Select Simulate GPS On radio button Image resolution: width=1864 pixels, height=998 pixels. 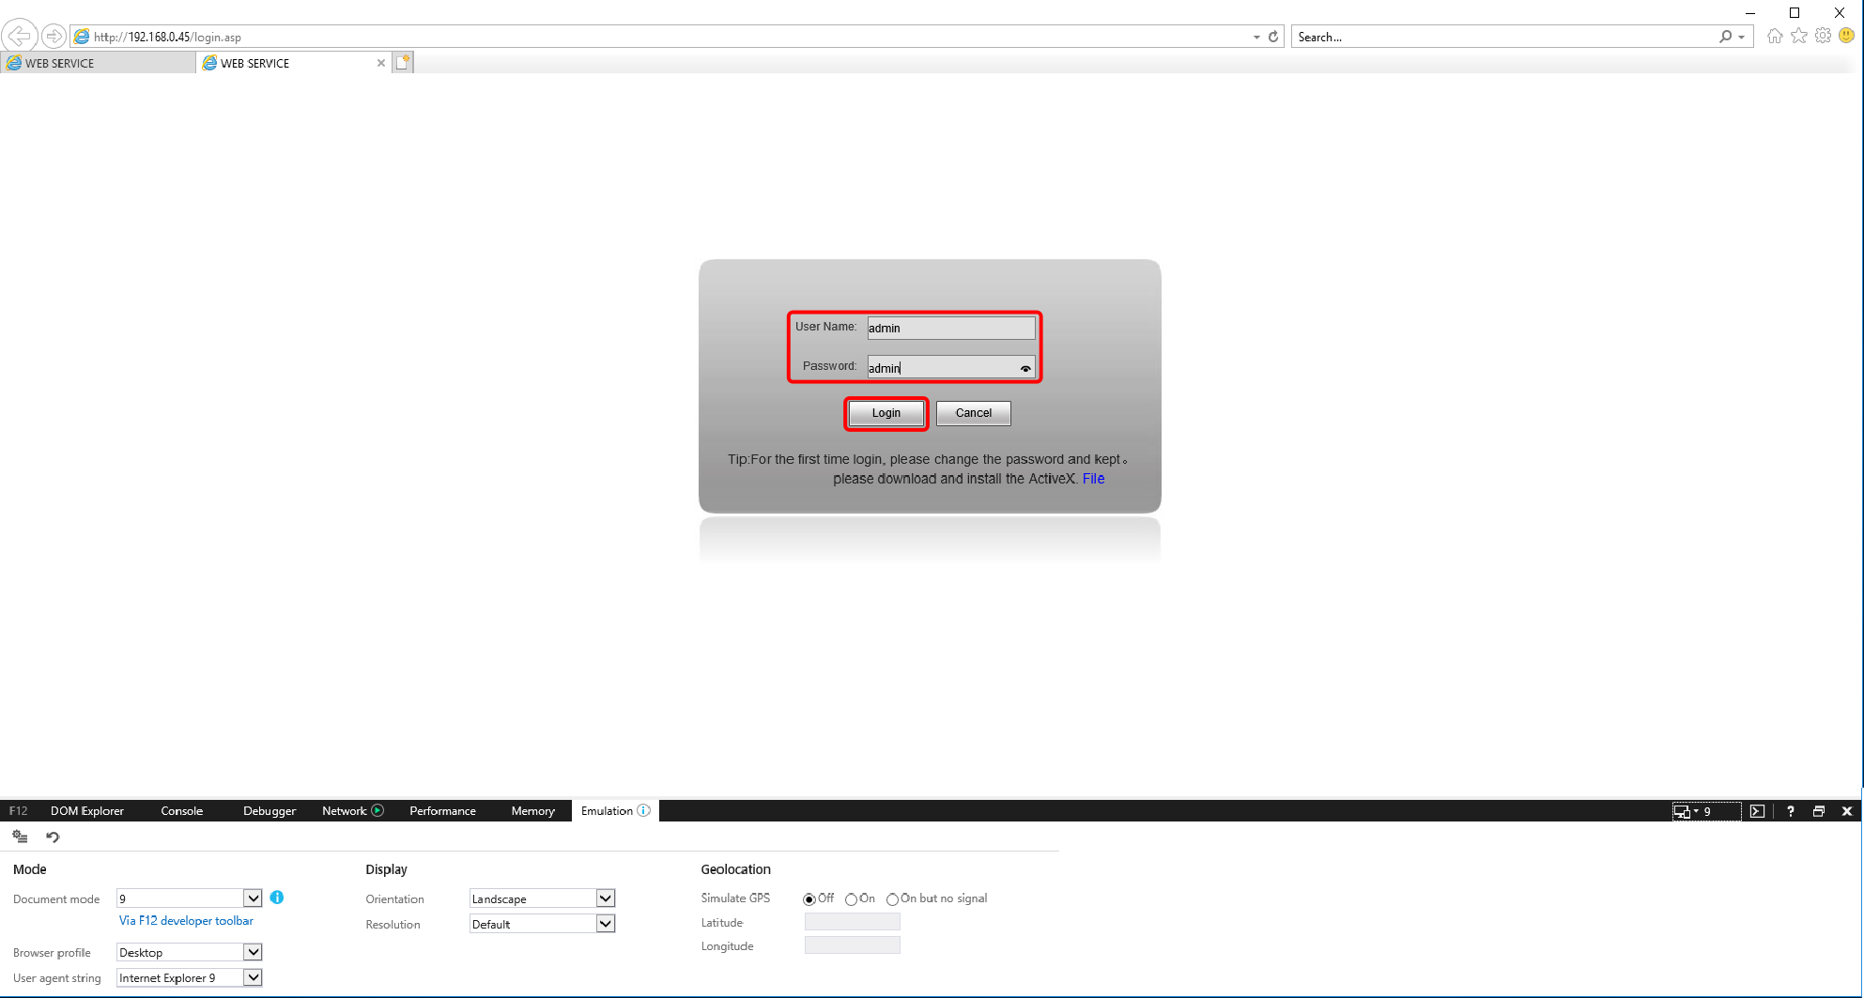coord(851,899)
